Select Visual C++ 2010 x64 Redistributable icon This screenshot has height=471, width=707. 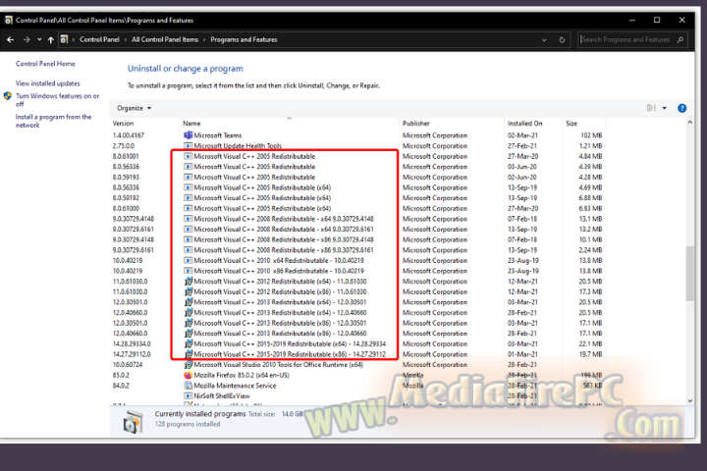[x=188, y=260]
